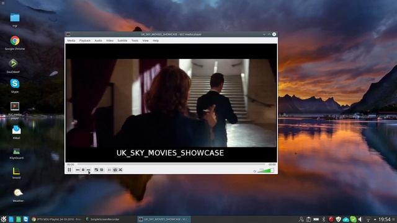Open the Media menu
Image resolution: width=397 pixels, height=223 pixels.
pyautogui.click(x=71, y=40)
